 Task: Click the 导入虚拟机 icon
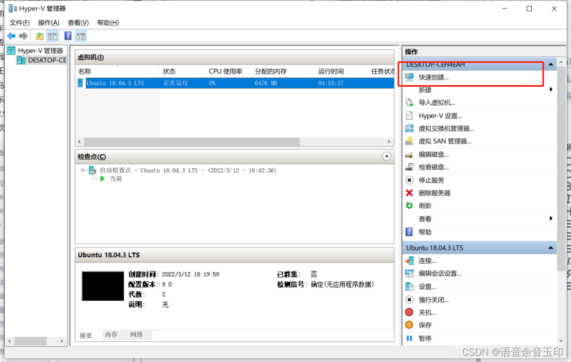409,103
